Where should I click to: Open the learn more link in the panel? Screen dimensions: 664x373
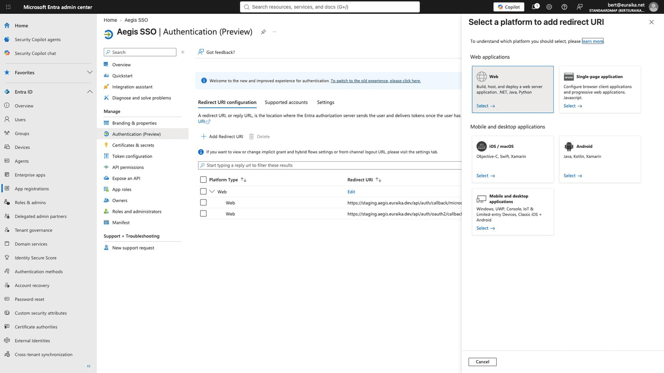click(x=593, y=41)
